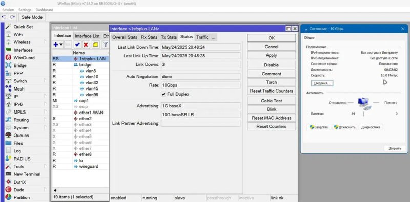Viewport: 410px width, 202px height.
Task: Click the red X disable icon
Action: click(x=86, y=44)
